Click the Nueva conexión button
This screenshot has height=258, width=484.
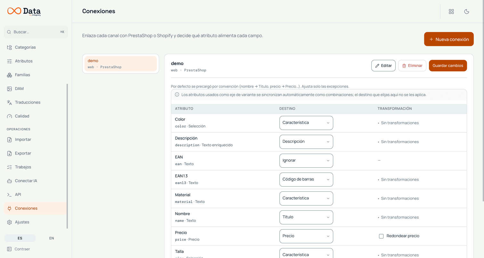pyautogui.click(x=449, y=39)
